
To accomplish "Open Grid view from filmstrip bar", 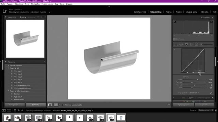I will (x=15, y=110).
